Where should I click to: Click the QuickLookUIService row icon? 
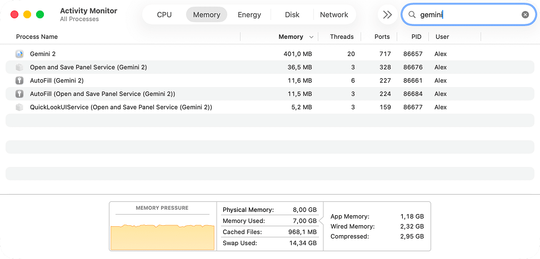click(19, 107)
